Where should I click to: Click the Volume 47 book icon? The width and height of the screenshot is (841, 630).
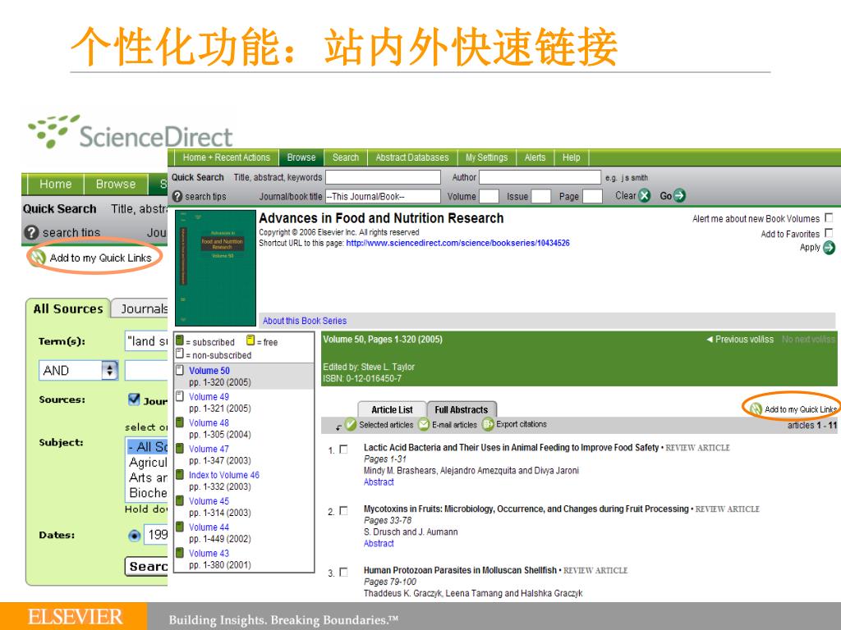pyautogui.click(x=180, y=449)
